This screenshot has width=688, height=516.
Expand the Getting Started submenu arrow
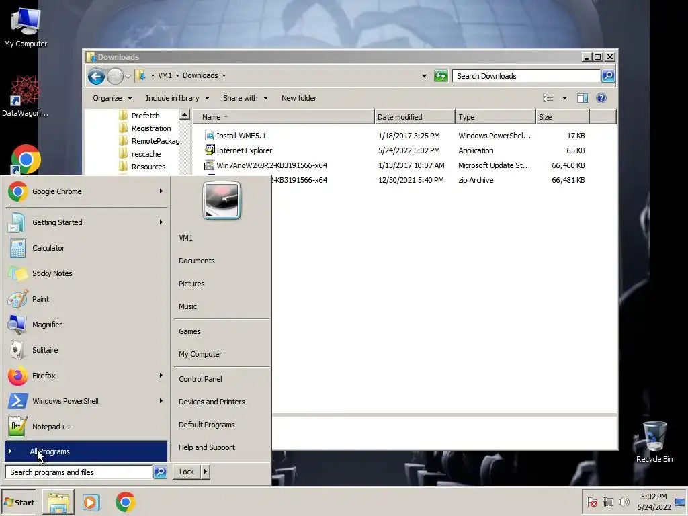(161, 222)
